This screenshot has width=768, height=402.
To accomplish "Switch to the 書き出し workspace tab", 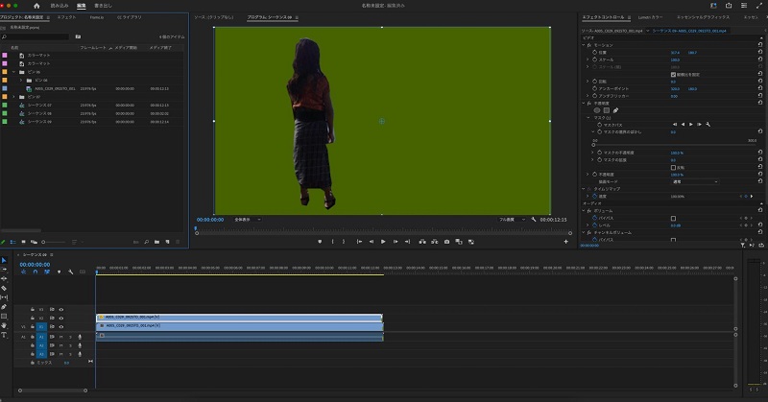I will pos(103,6).
